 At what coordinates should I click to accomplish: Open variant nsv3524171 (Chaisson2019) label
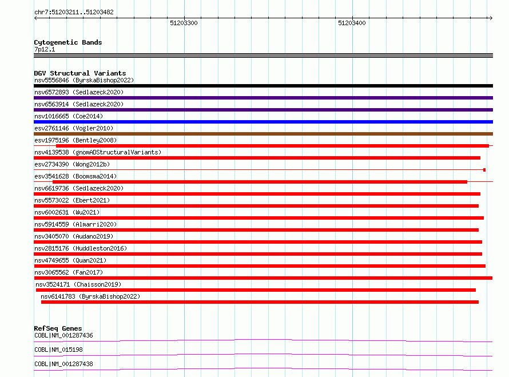pos(78,284)
